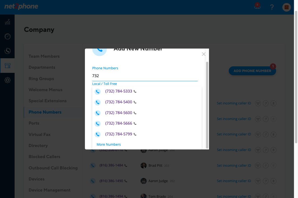Open Special Extensions section
The height and width of the screenshot is (198, 298).
pyautogui.click(x=48, y=101)
